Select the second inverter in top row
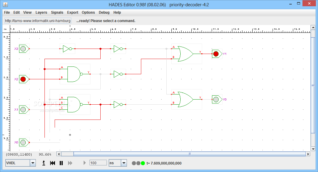The image size is (318, 172). point(118,49)
